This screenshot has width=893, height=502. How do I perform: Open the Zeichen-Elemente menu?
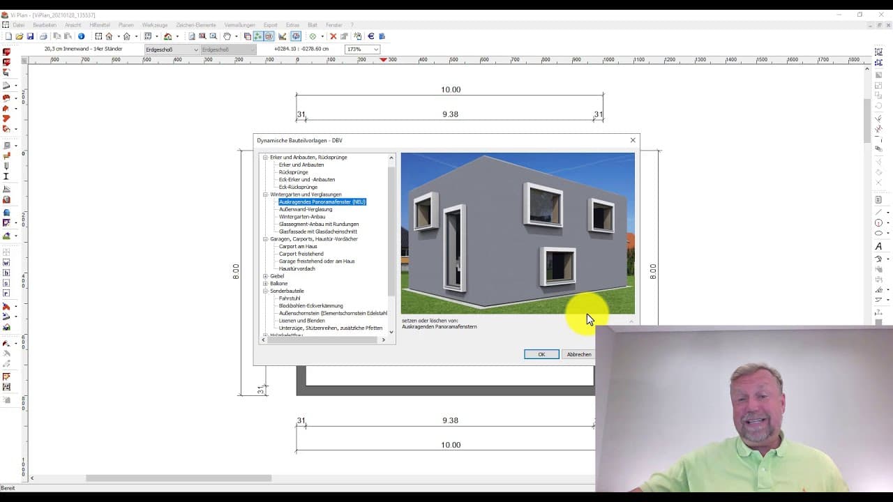pos(196,25)
